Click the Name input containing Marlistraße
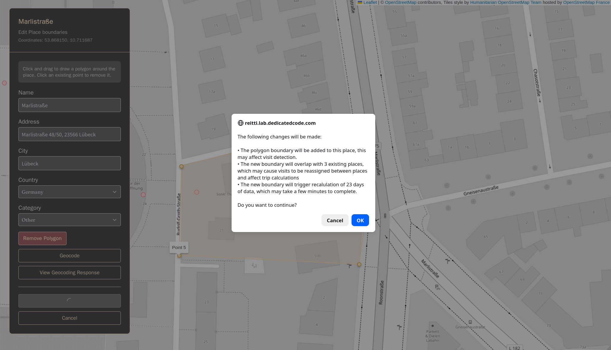 [x=69, y=105]
